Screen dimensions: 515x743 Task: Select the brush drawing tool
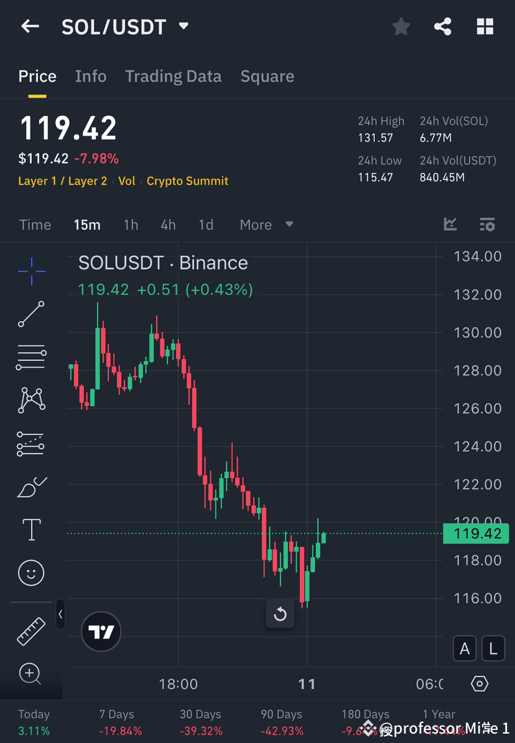[x=31, y=487]
